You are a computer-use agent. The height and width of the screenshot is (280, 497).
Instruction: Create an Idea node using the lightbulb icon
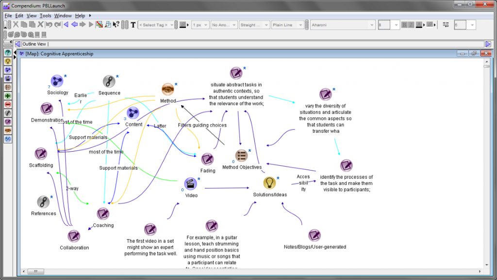[x=8, y=61]
